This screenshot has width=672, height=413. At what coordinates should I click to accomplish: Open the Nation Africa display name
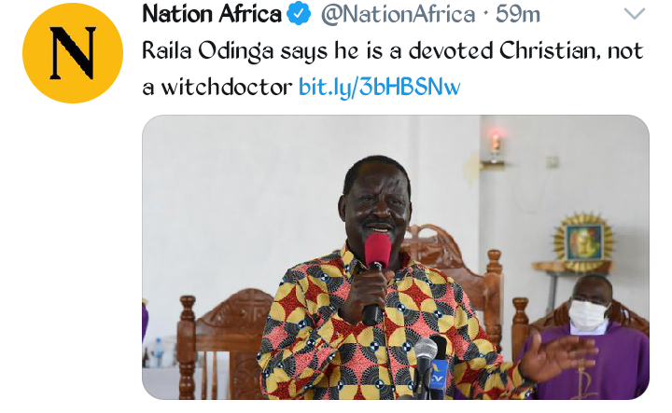click(212, 14)
